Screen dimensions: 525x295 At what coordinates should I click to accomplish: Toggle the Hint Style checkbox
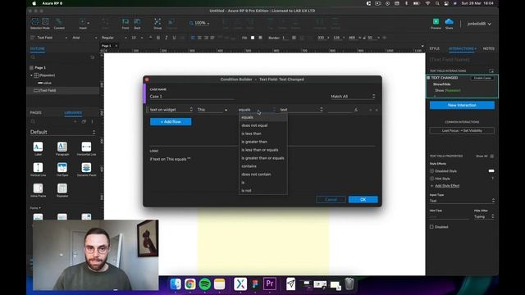pos(432,179)
